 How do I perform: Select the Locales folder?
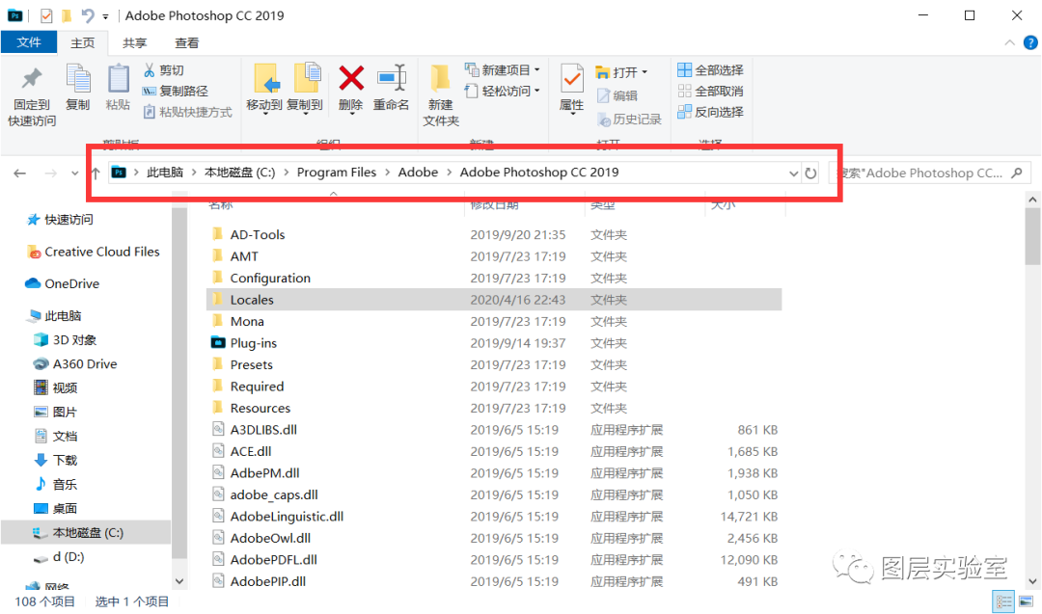pyautogui.click(x=494, y=300)
